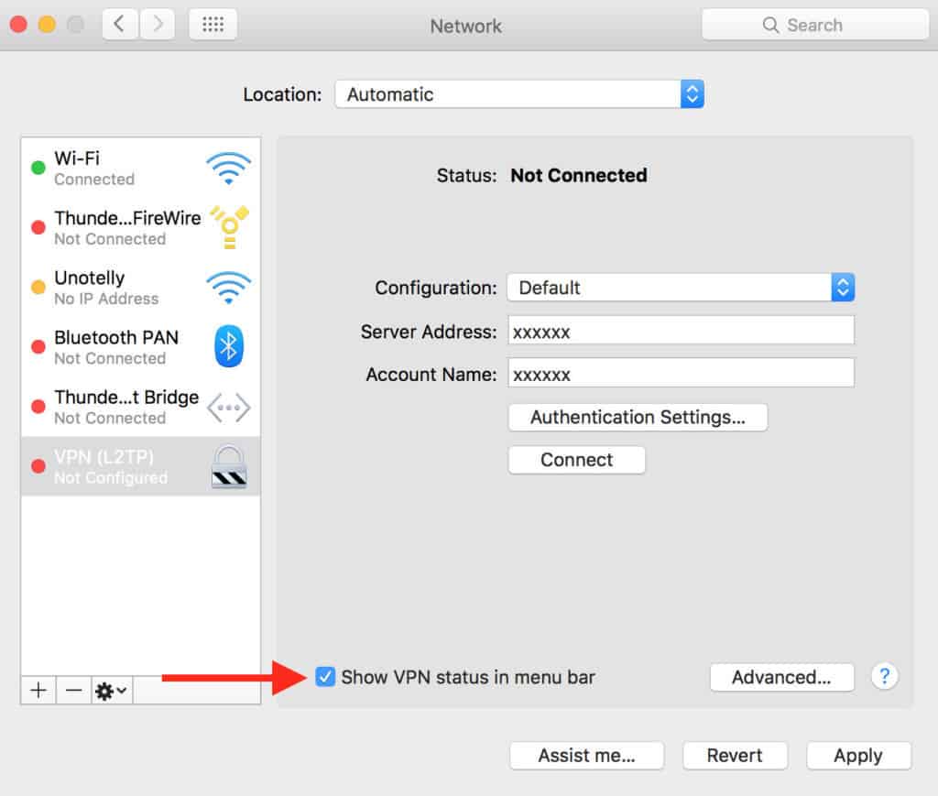This screenshot has height=796, width=938.
Task: Click the Search field in the titlebar
Action: (813, 25)
